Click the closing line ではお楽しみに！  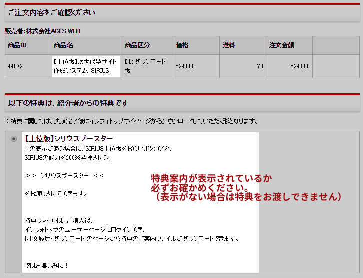point(46,265)
